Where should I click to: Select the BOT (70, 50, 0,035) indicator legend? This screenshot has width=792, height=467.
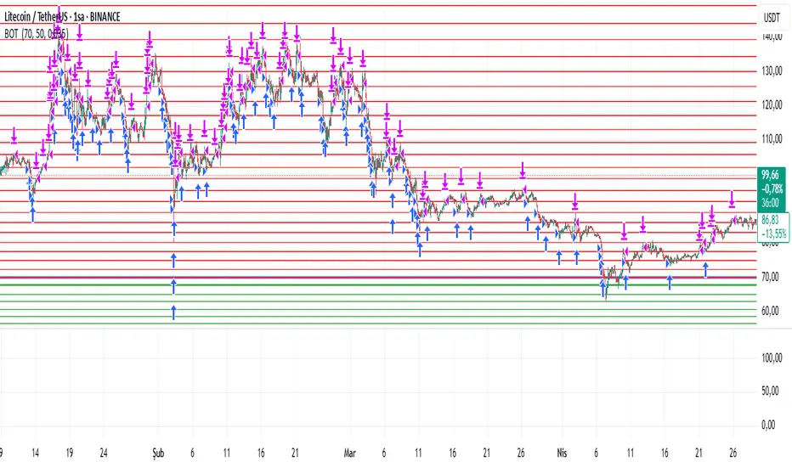tap(37, 34)
